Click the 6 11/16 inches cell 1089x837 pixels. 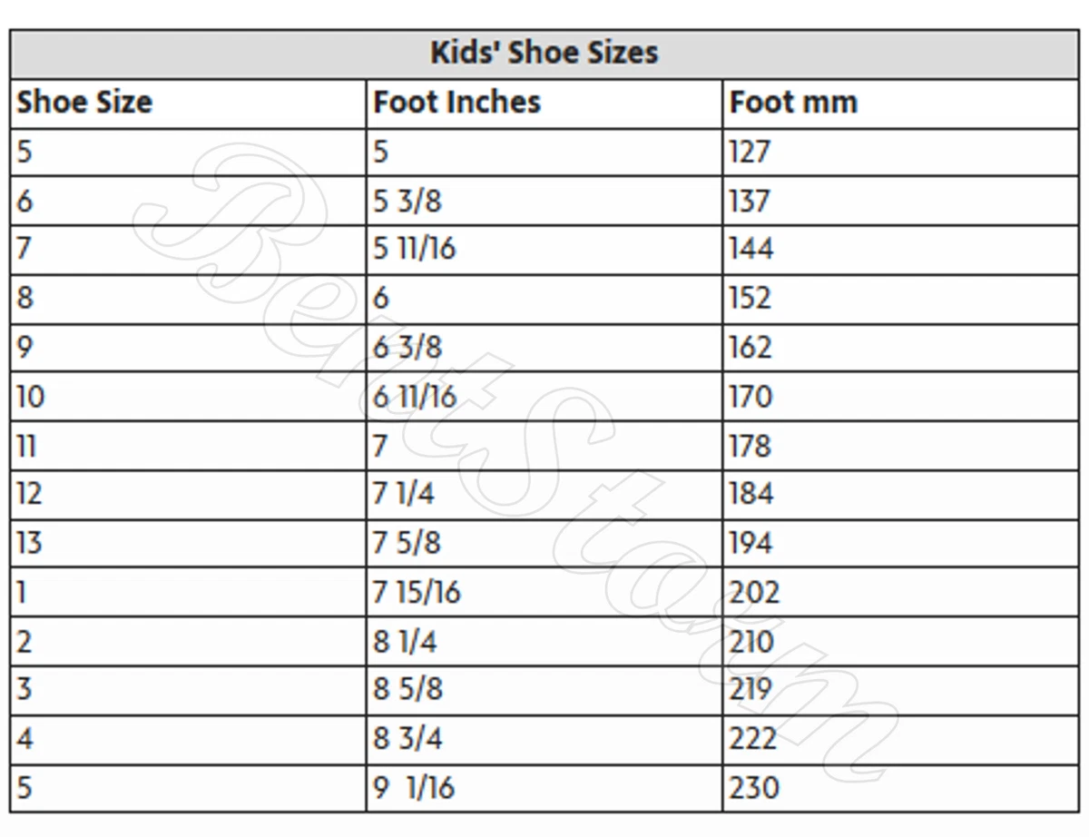(544, 397)
